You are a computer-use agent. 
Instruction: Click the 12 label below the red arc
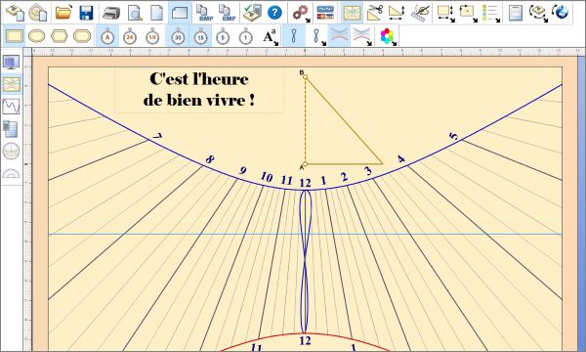tap(305, 341)
